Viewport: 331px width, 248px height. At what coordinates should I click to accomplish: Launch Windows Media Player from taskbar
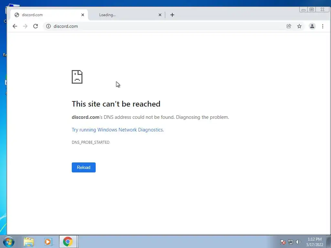click(48, 242)
